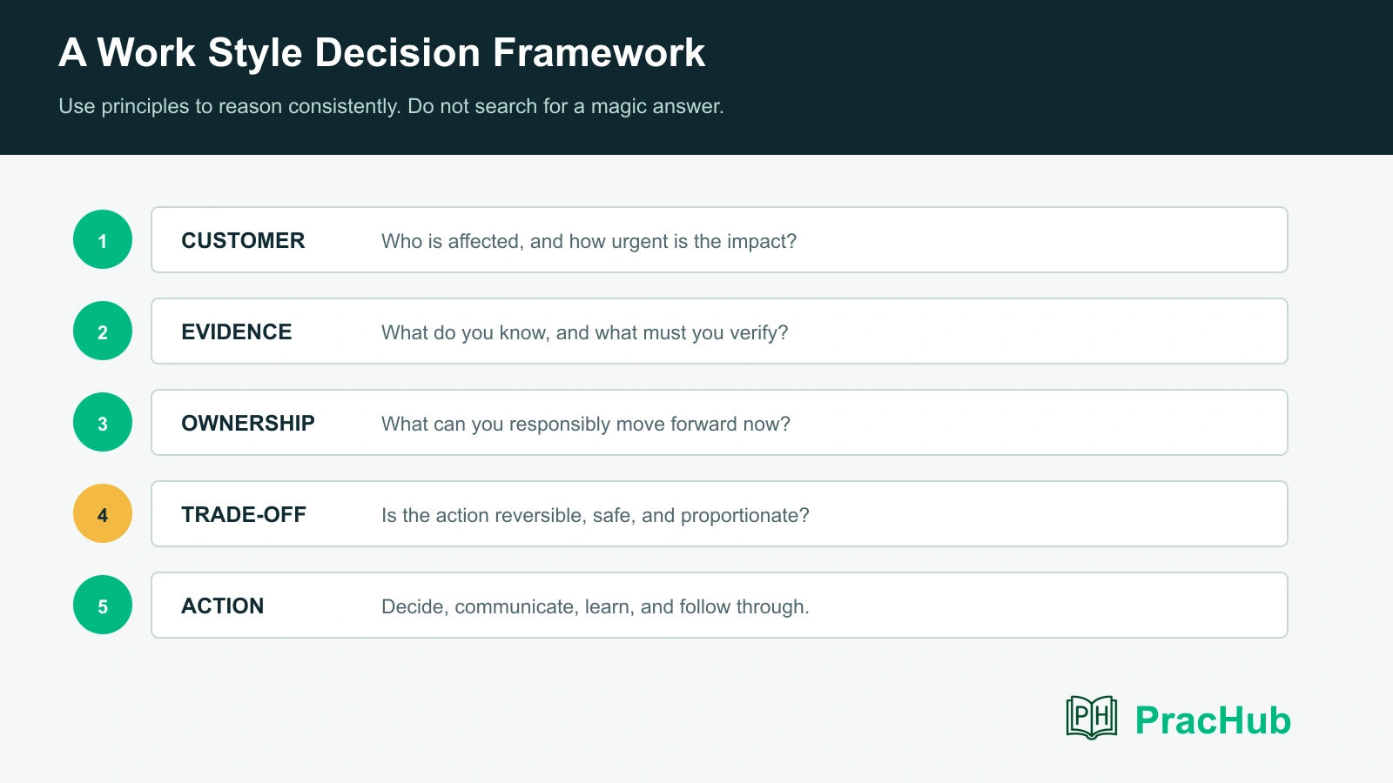Click 'Decide, communicate, learn' text
The width and height of the screenshot is (1393, 783).
point(596,606)
